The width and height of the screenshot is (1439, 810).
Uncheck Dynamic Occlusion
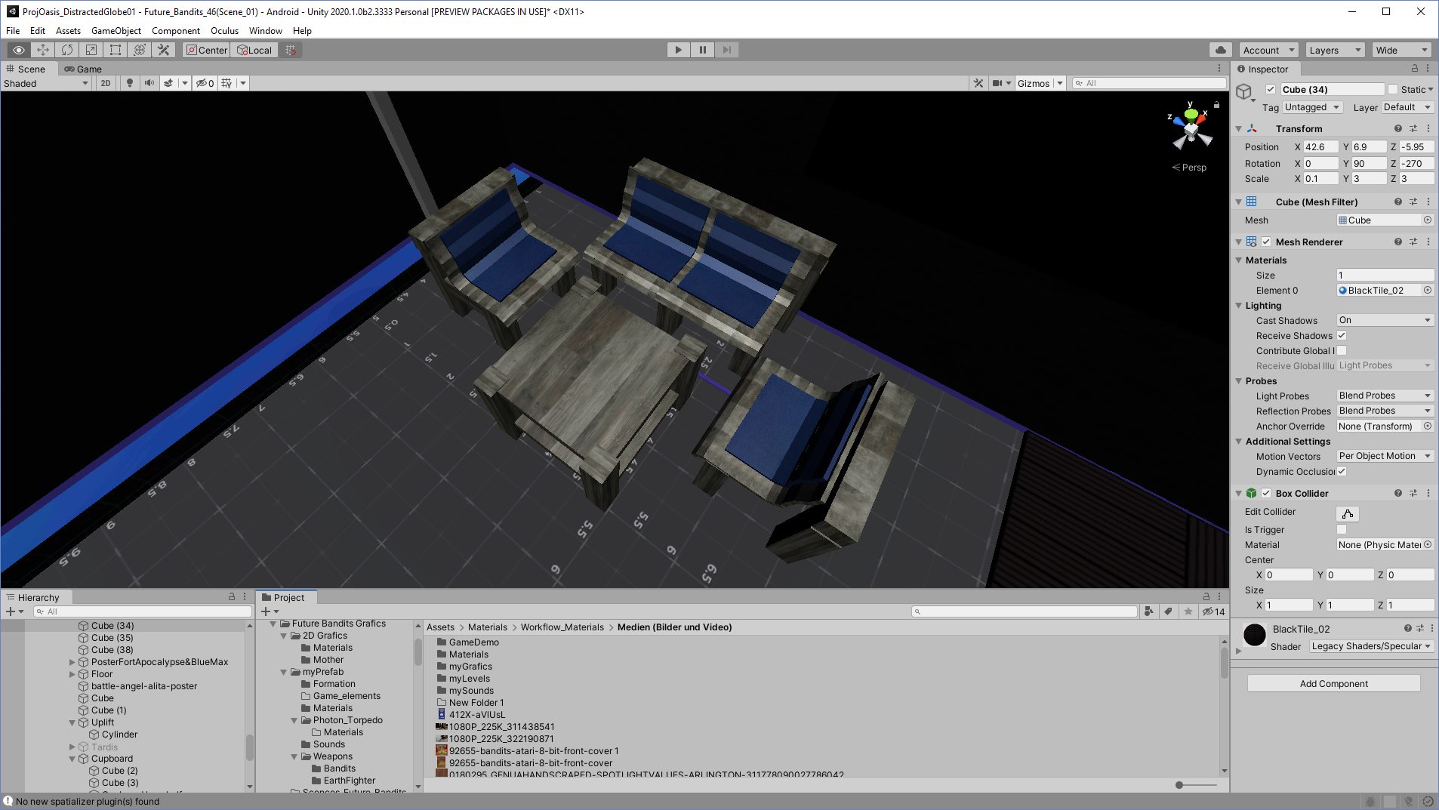pyautogui.click(x=1342, y=471)
